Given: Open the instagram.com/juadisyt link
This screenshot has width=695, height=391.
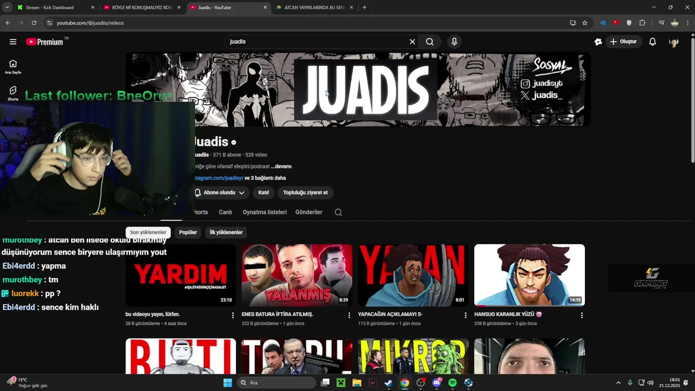Looking at the screenshot, I should [219, 178].
